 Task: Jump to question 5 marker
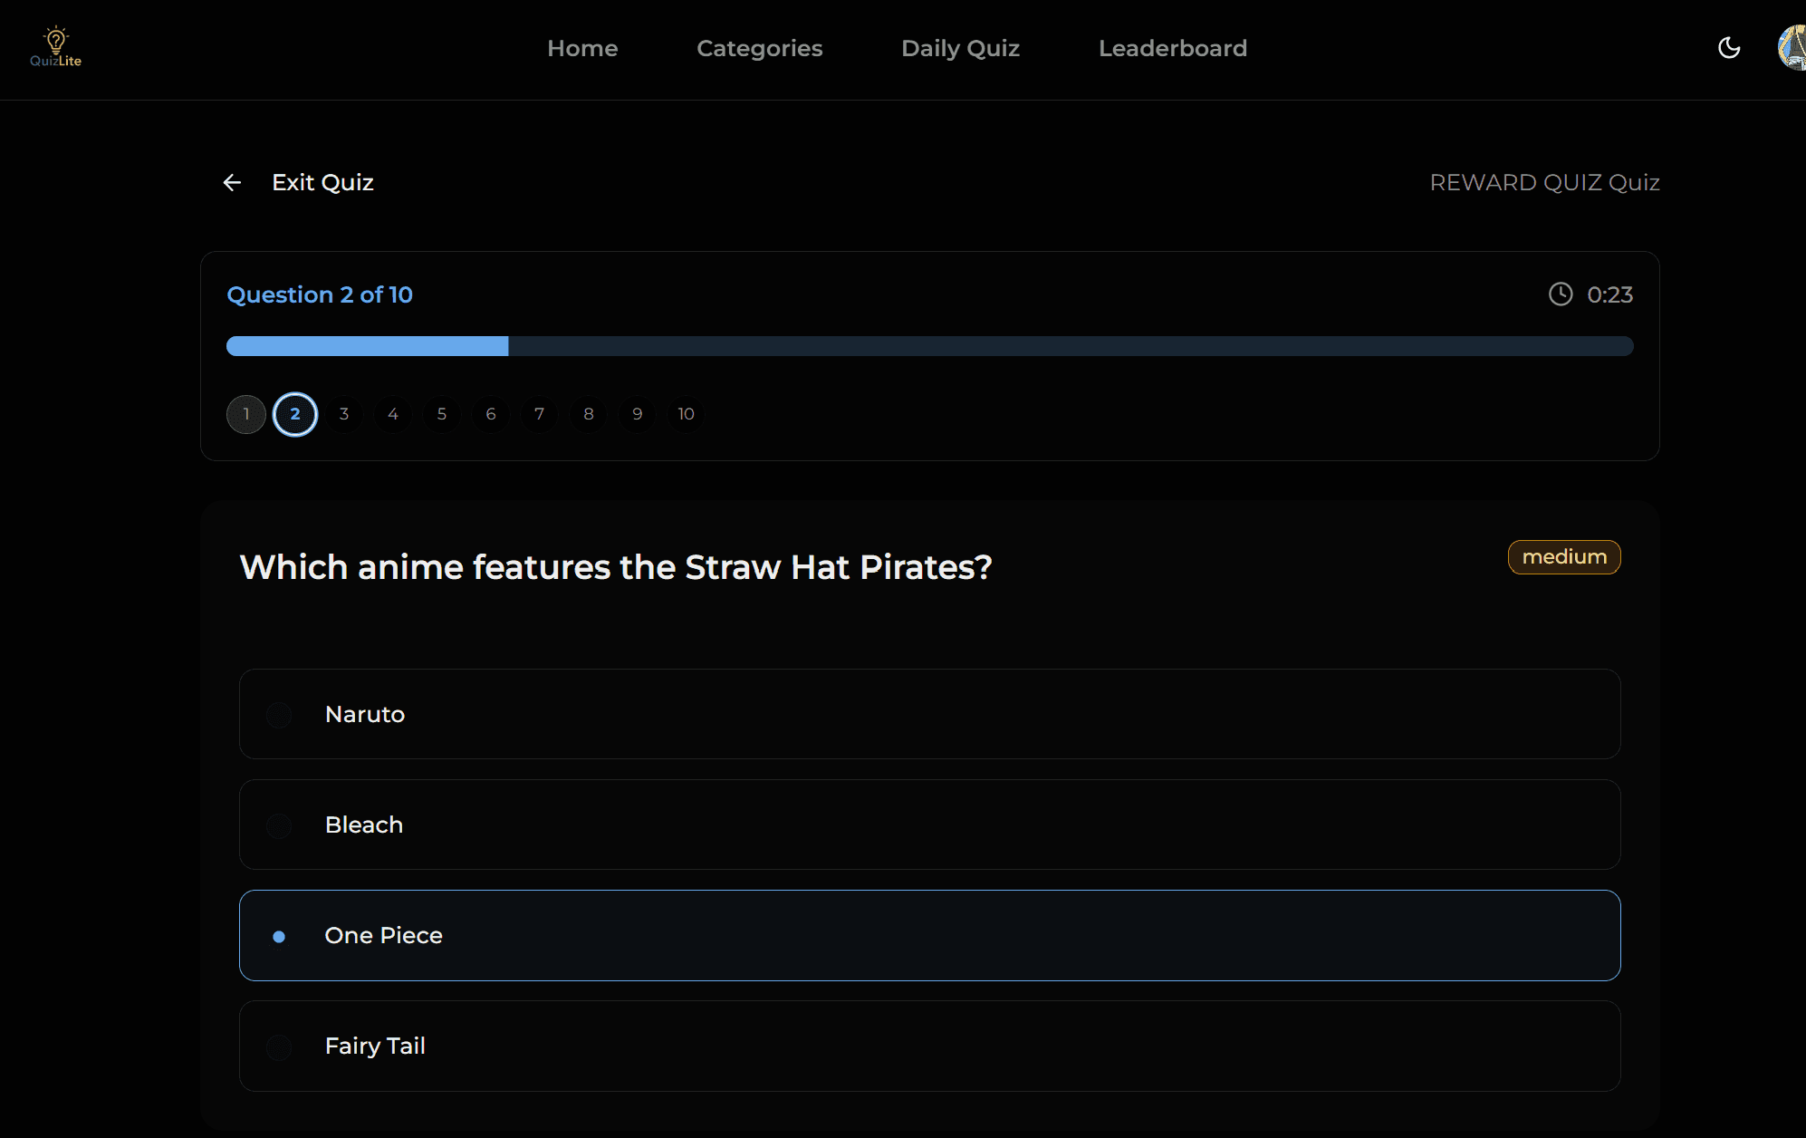tap(442, 414)
